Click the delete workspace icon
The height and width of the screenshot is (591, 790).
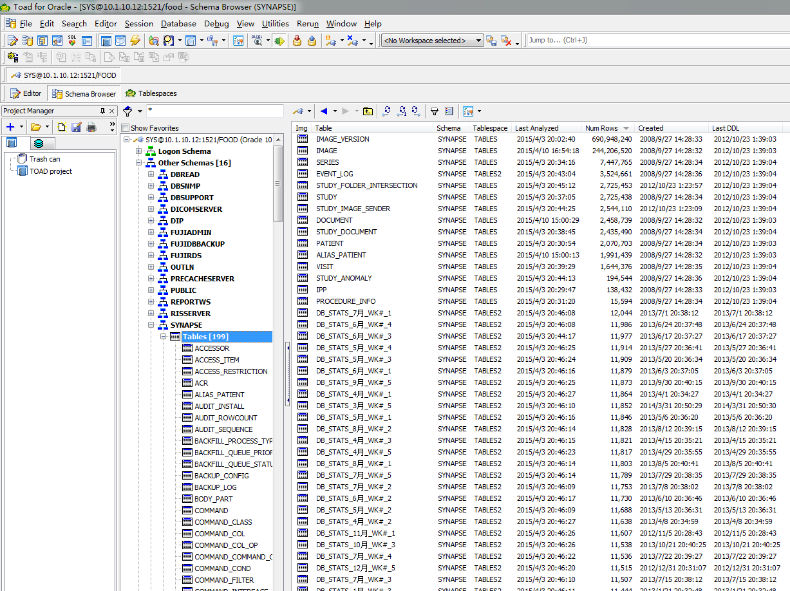506,41
